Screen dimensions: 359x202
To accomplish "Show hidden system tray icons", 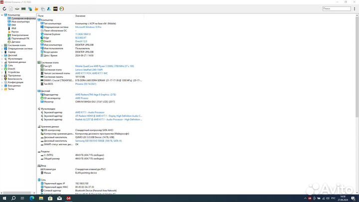I will coord(305,199).
